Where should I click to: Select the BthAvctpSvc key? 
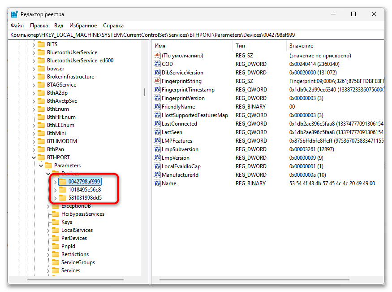pos(62,101)
